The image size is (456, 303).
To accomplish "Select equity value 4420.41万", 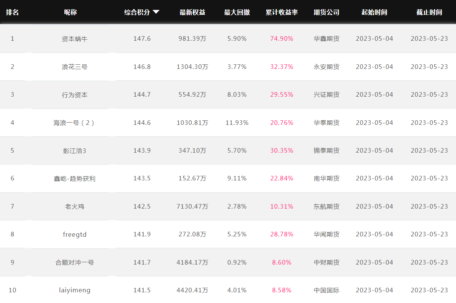I will pos(192,290).
